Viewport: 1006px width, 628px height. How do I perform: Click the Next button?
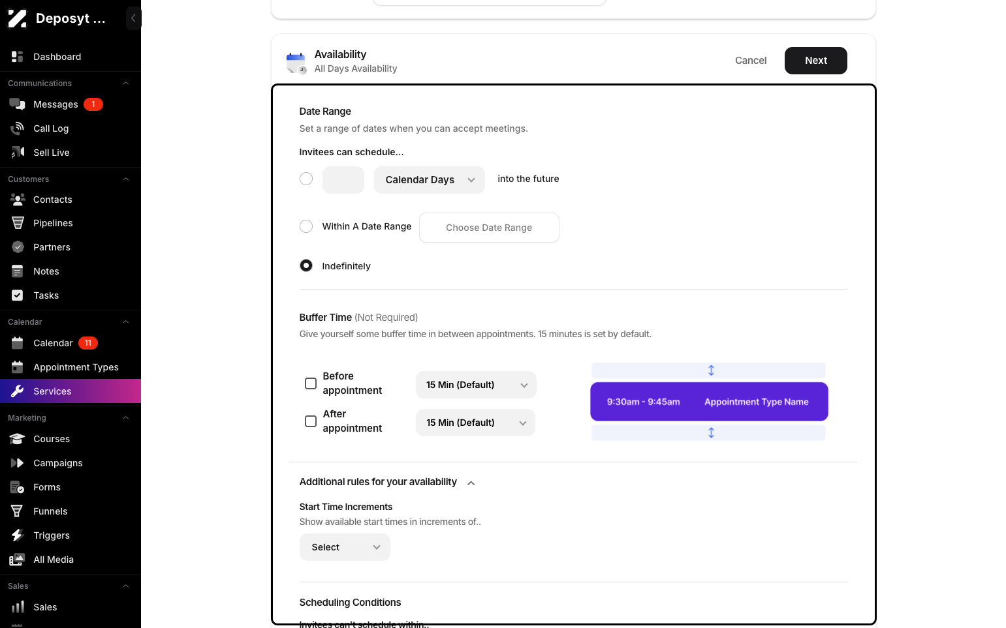click(x=816, y=61)
